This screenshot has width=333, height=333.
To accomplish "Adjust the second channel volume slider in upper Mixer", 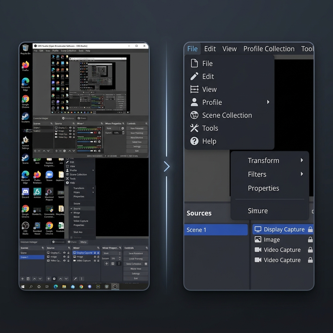I will tap(85, 142).
